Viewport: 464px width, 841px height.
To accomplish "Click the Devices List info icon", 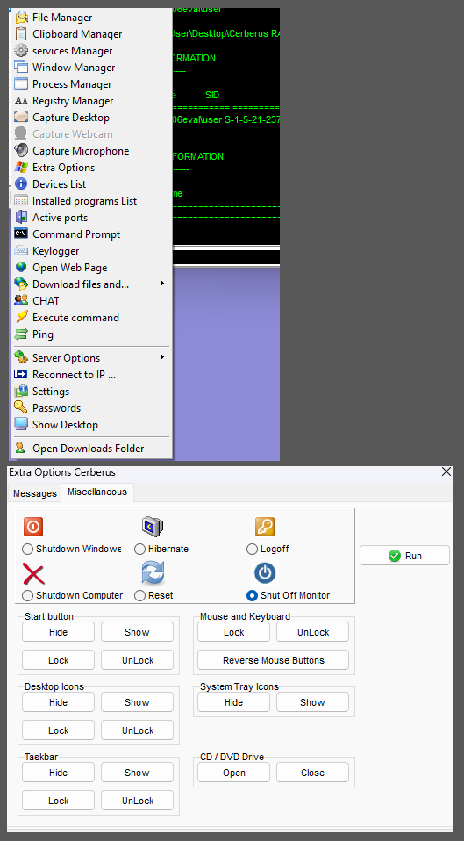I will (x=21, y=184).
